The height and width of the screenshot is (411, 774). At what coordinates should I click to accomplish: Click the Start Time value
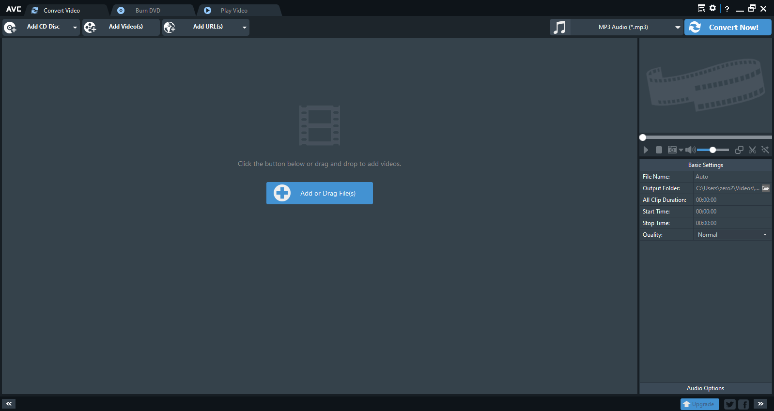[706, 212]
